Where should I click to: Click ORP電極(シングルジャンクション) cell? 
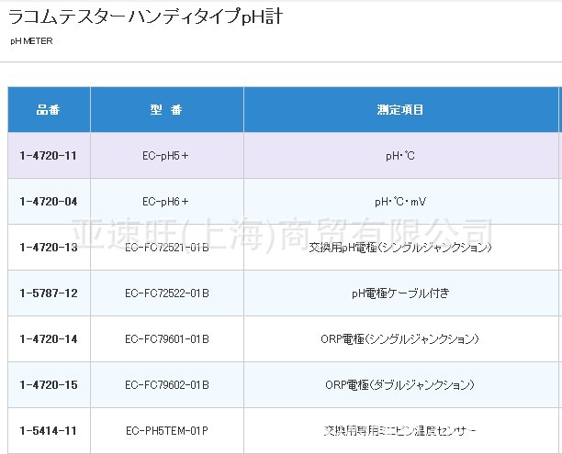[x=400, y=339]
